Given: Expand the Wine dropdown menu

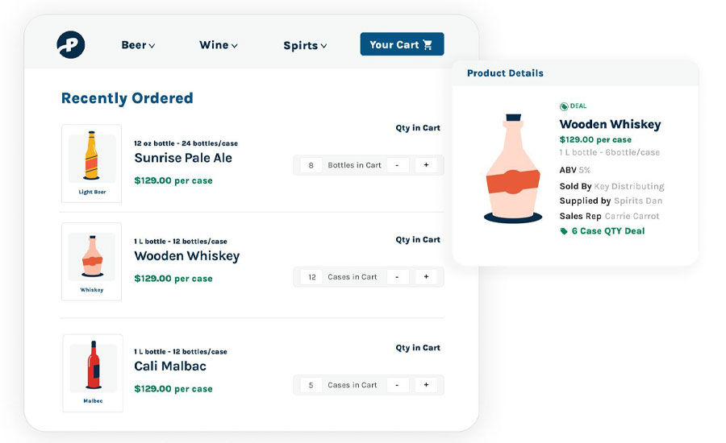Looking at the screenshot, I should click(x=219, y=45).
